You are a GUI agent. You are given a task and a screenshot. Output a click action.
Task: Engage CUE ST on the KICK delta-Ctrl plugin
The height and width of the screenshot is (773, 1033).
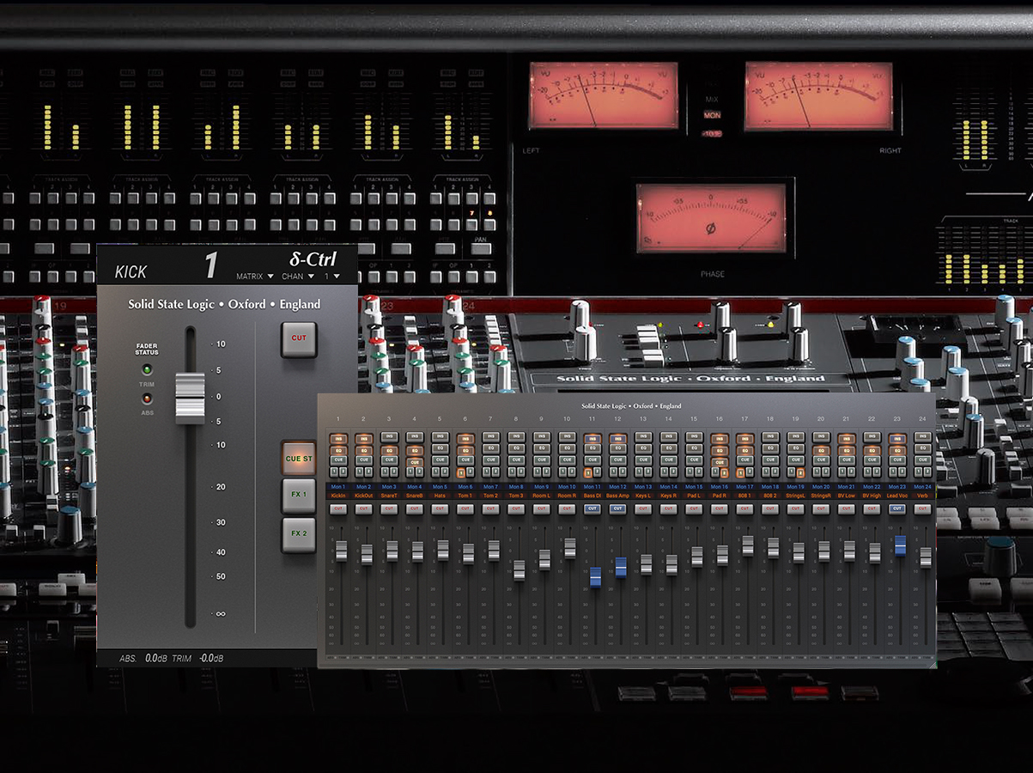pos(299,459)
